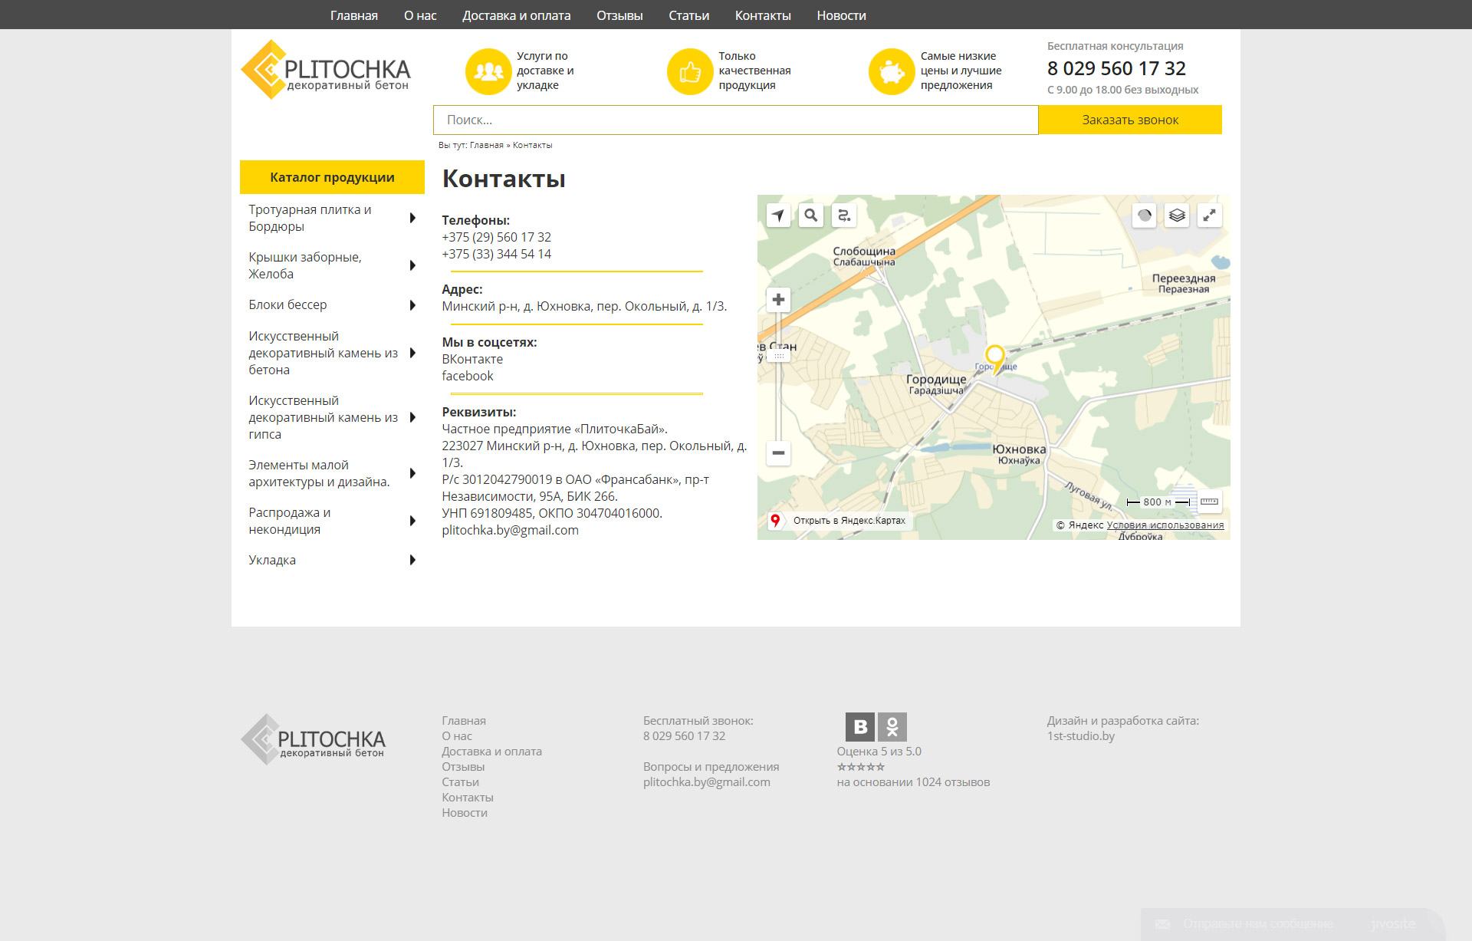The width and height of the screenshot is (1472, 941).
Task: Expand Тротуарная плитка и Бордюры category
Action: (x=412, y=219)
